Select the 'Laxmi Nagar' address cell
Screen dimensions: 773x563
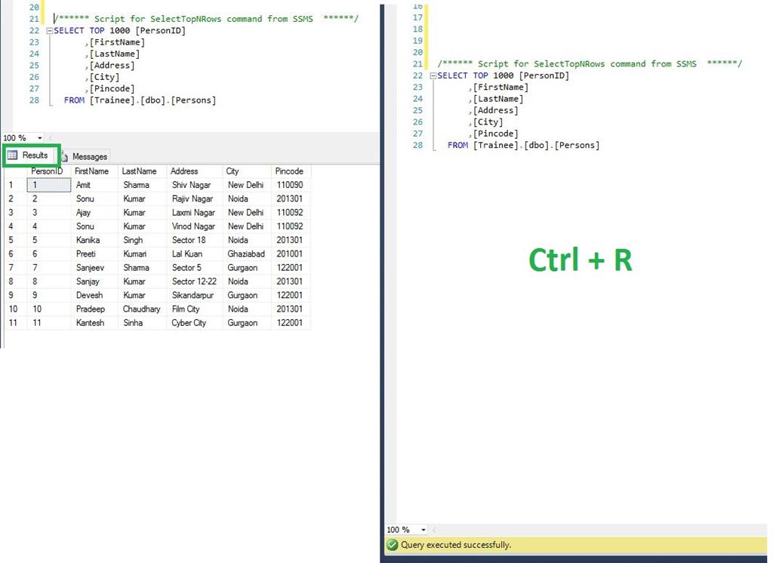(194, 213)
